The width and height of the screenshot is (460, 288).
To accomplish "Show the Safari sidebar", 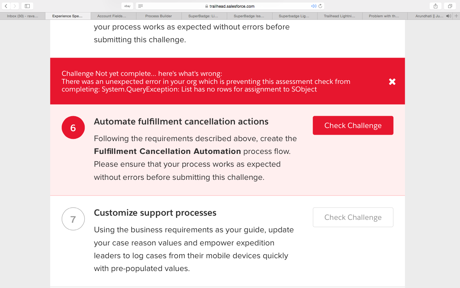I will pyautogui.click(x=27, y=6).
